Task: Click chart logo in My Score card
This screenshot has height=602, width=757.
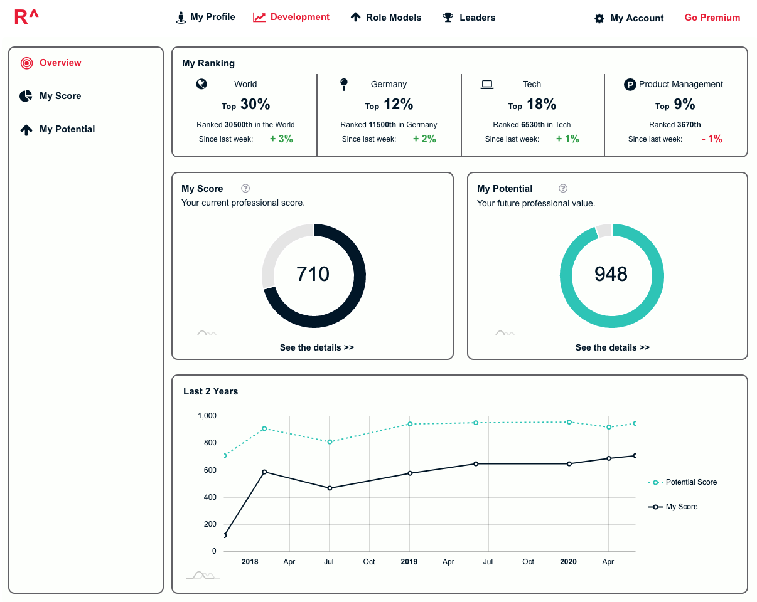Action: (207, 333)
